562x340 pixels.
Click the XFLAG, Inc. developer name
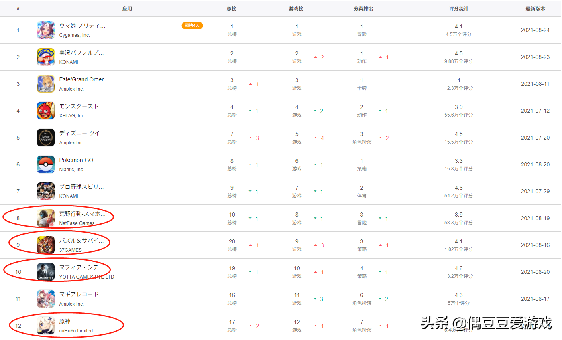tap(72, 116)
